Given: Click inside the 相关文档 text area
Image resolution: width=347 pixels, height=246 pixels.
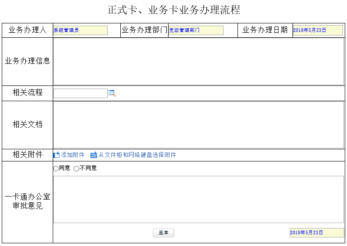Looking at the screenshot, I should [x=198, y=125].
